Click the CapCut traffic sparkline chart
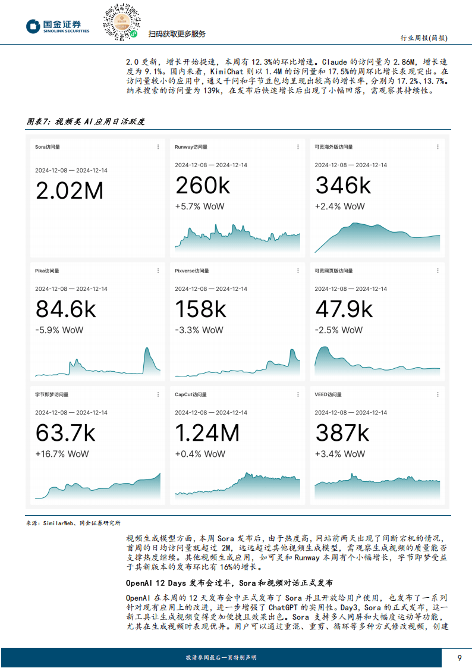Image resolution: width=472 pixels, height=668 pixels. 238,485
